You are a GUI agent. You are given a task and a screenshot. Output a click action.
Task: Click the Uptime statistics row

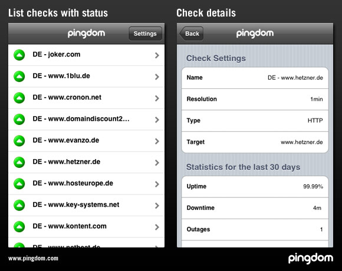255,187
